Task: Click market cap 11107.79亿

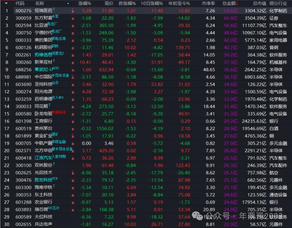Action: (x=254, y=25)
